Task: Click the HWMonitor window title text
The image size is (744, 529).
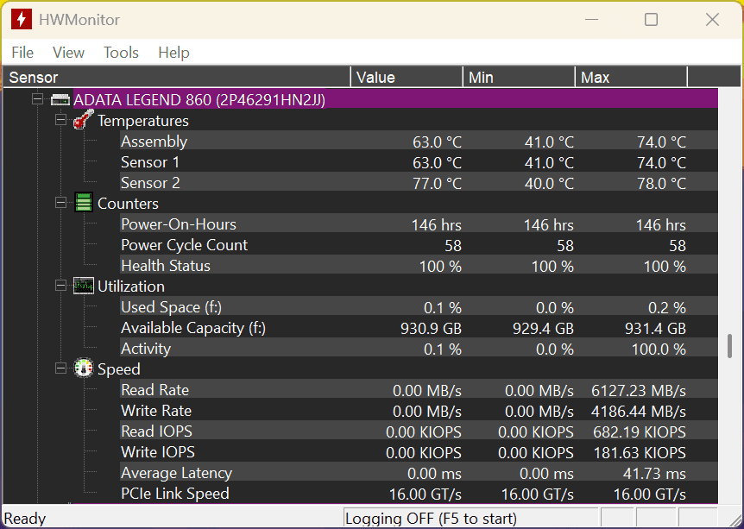Action: pos(79,20)
